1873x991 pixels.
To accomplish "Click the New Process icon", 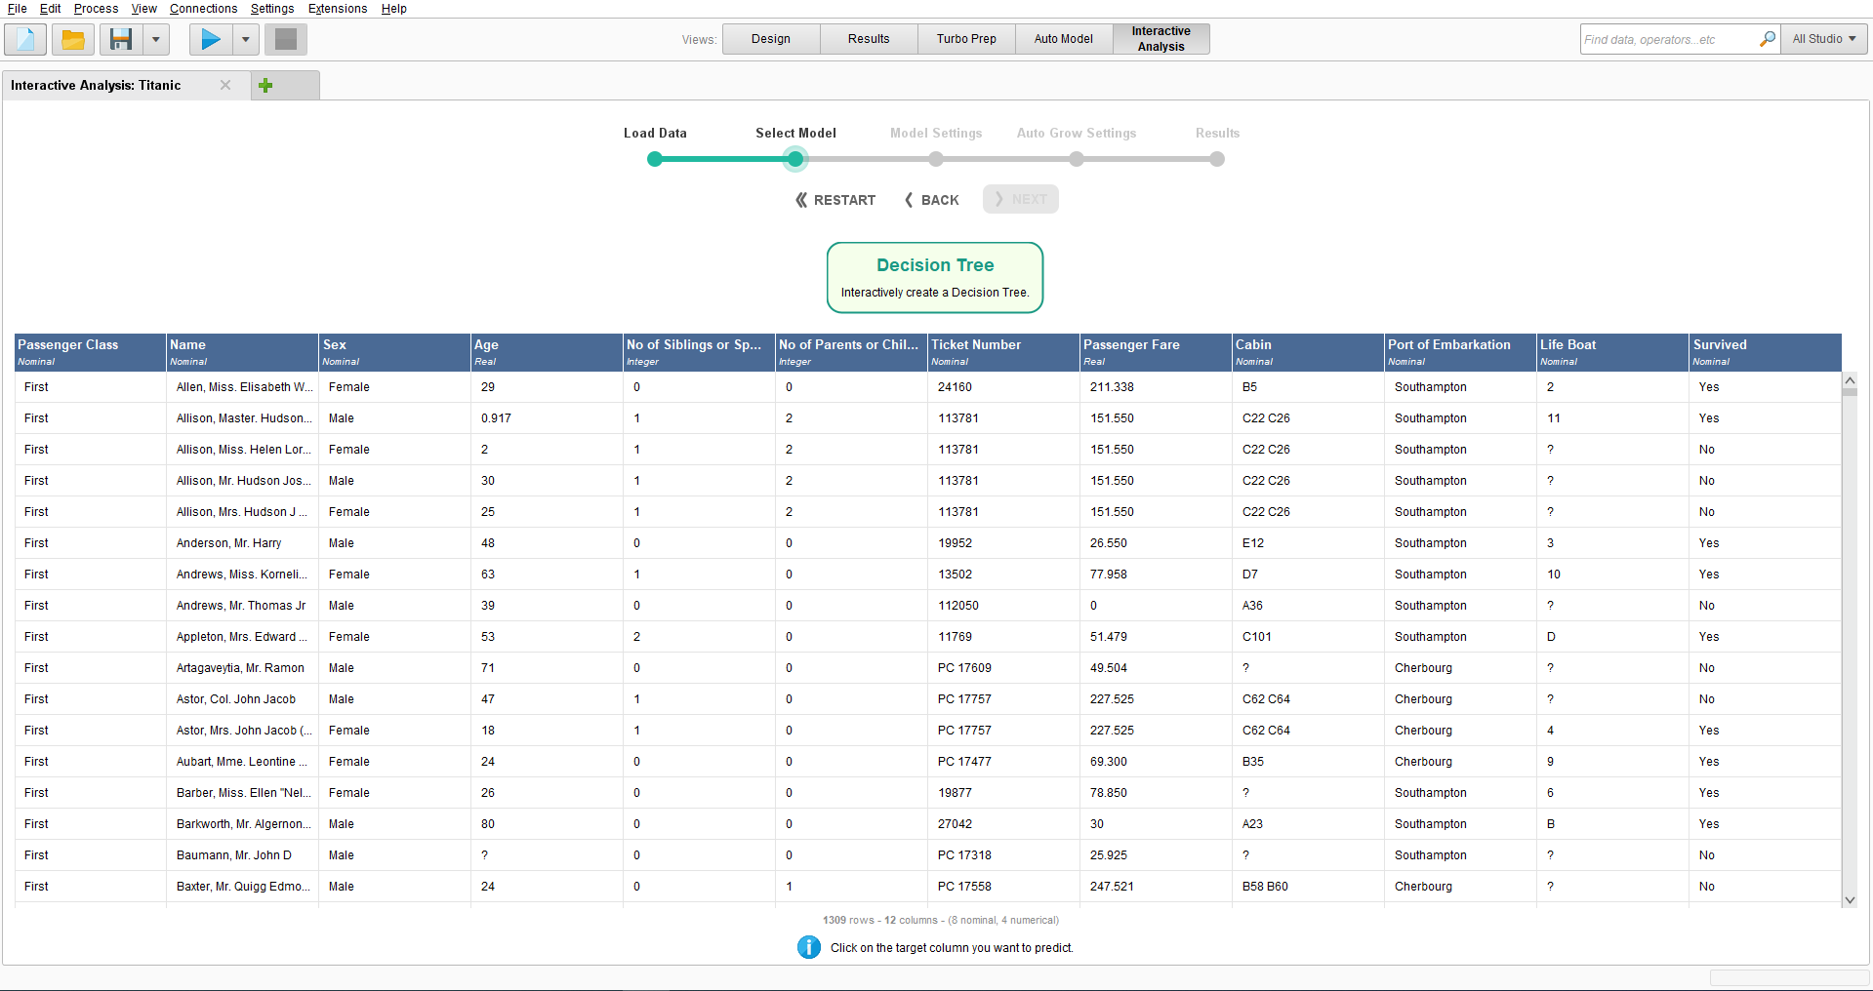I will click(25, 40).
